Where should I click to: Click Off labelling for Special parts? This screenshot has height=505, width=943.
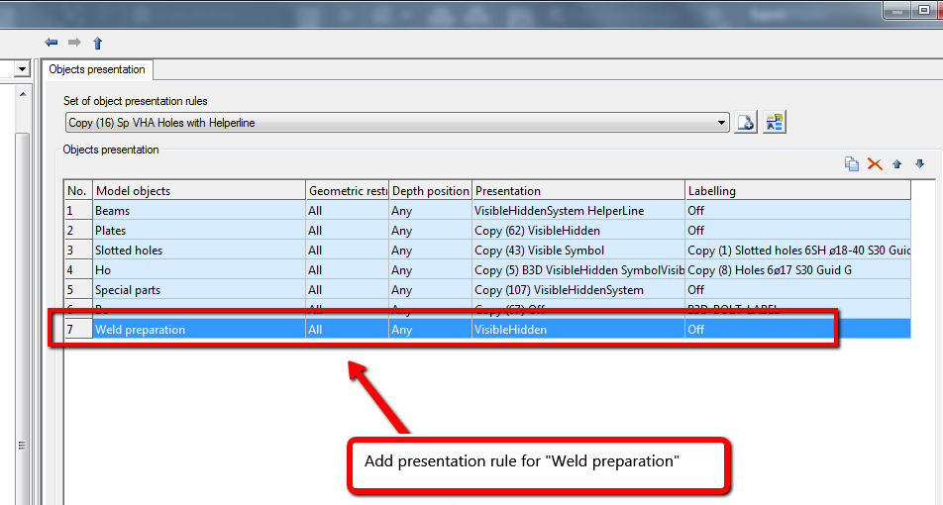[x=797, y=290]
